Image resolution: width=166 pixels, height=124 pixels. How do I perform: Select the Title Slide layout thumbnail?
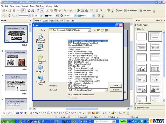(x=155, y=36)
